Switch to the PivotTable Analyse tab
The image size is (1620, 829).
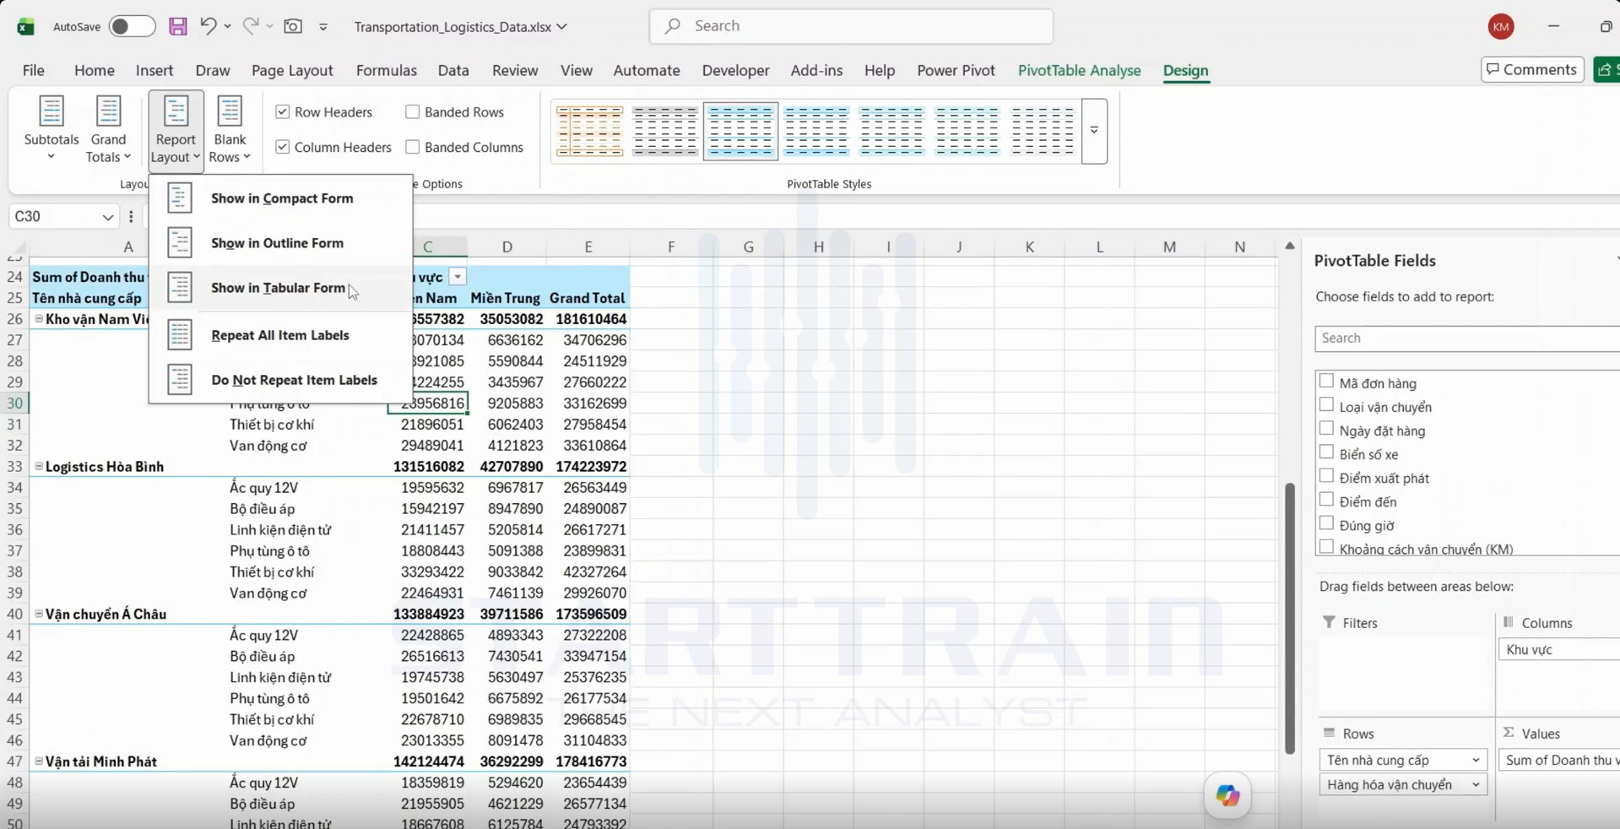tap(1079, 70)
